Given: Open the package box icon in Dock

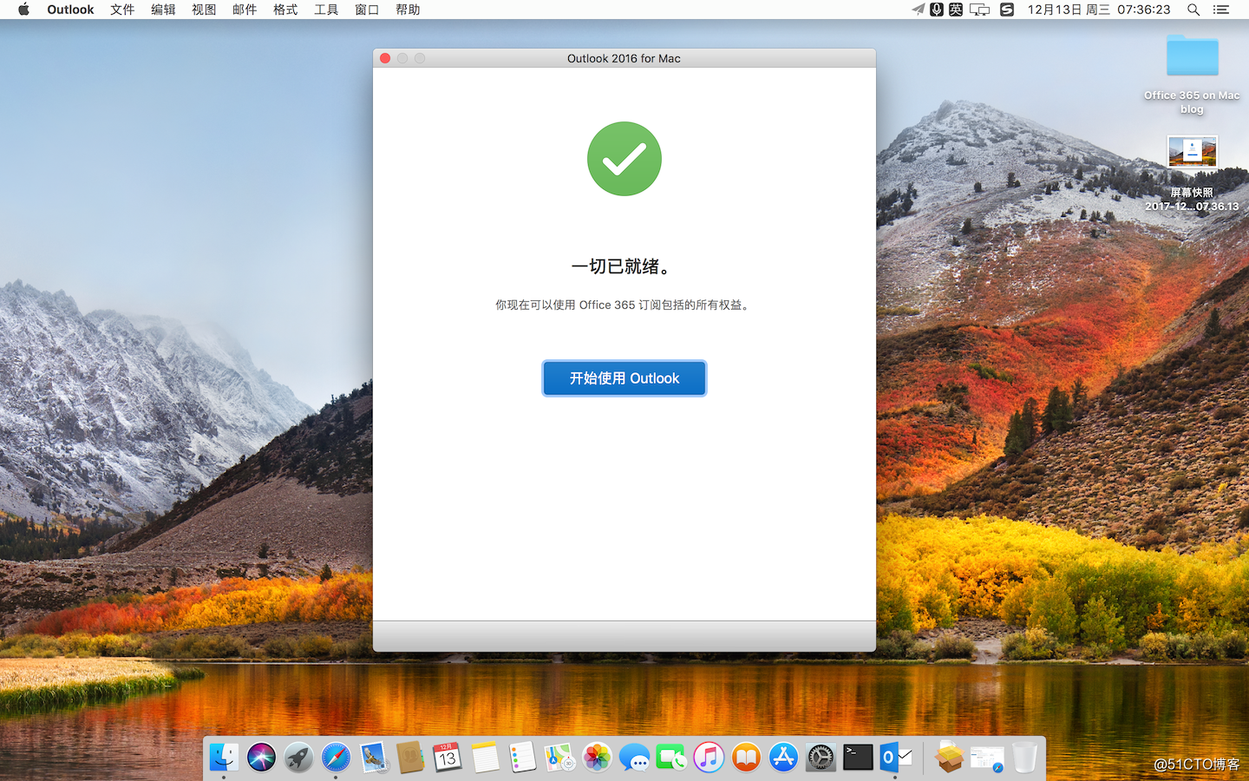Looking at the screenshot, I should [x=949, y=758].
